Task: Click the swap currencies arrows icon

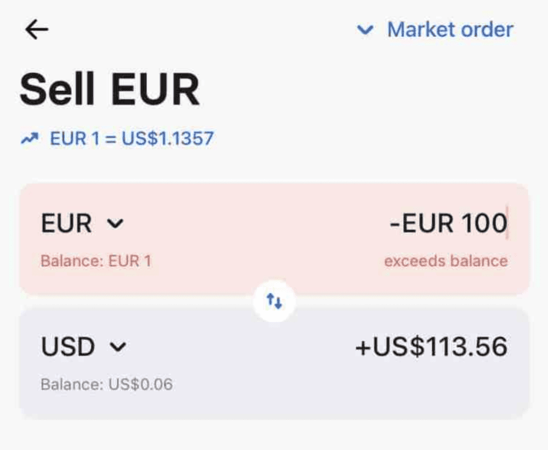Action: click(274, 301)
